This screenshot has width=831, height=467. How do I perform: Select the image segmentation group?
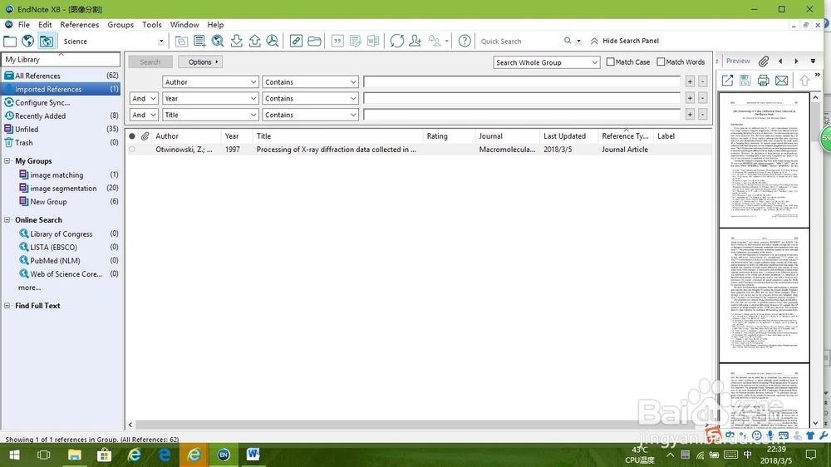63,188
